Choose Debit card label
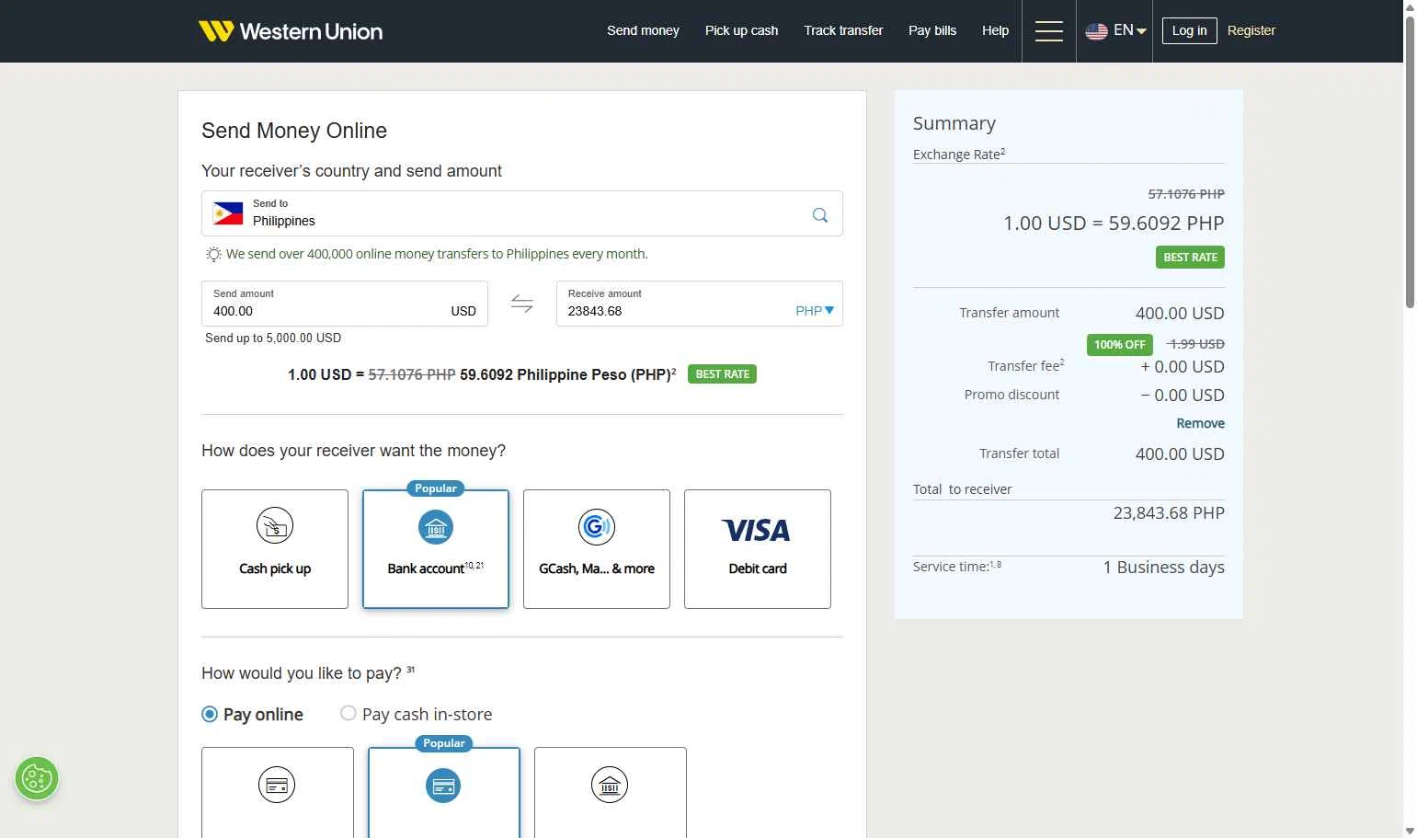Viewport: 1417px width, 838px height. (x=758, y=568)
